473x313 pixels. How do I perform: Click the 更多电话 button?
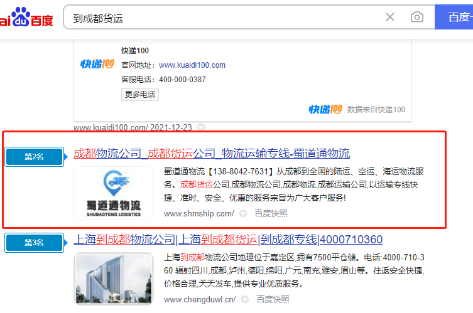pyautogui.click(x=140, y=95)
